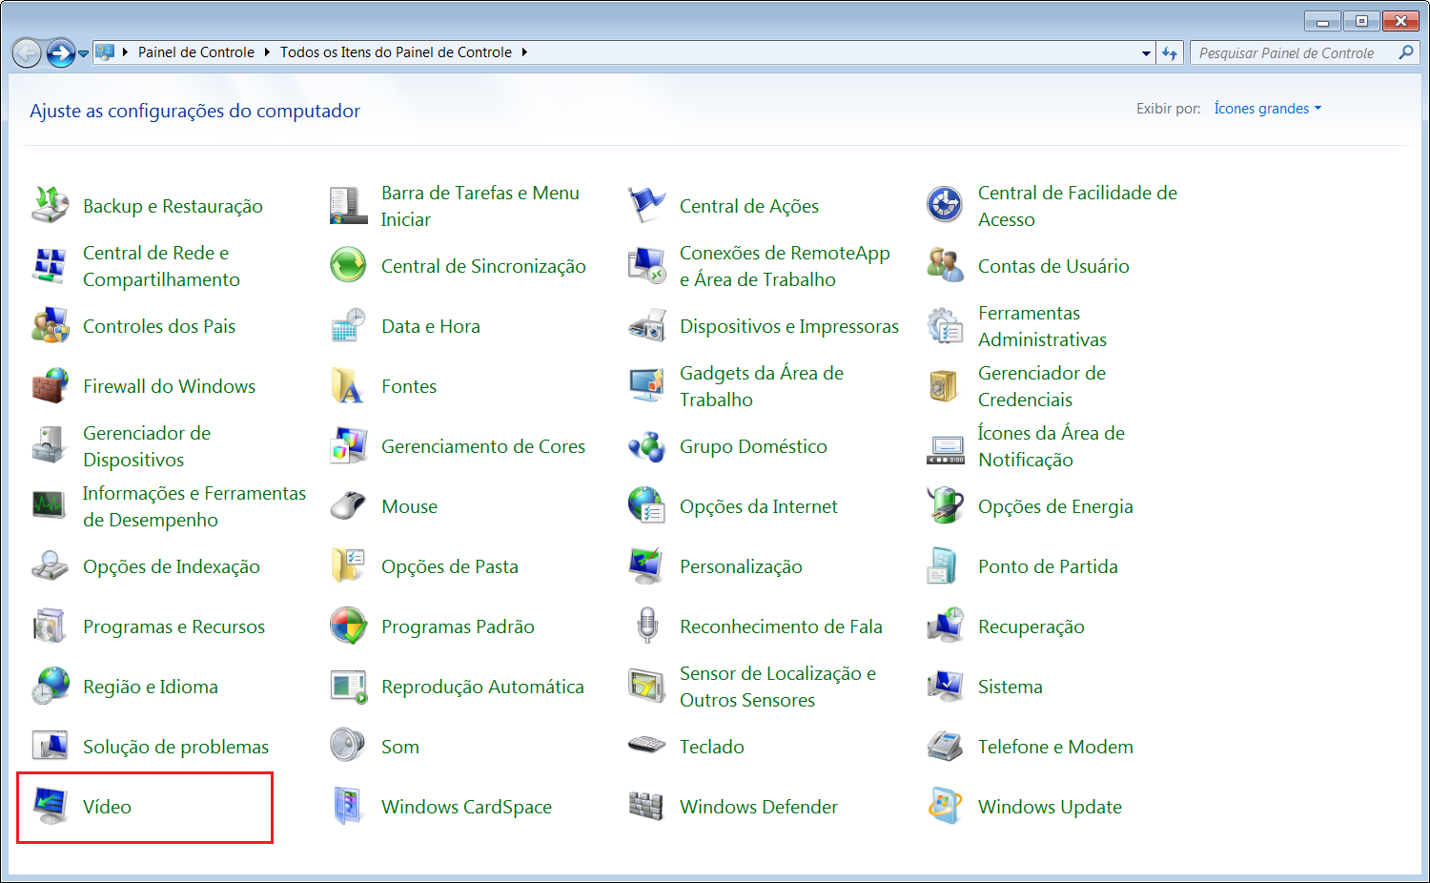This screenshot has height=883, width=1430.
Task: Refresh the address bar view
Action: point(1170,53)
